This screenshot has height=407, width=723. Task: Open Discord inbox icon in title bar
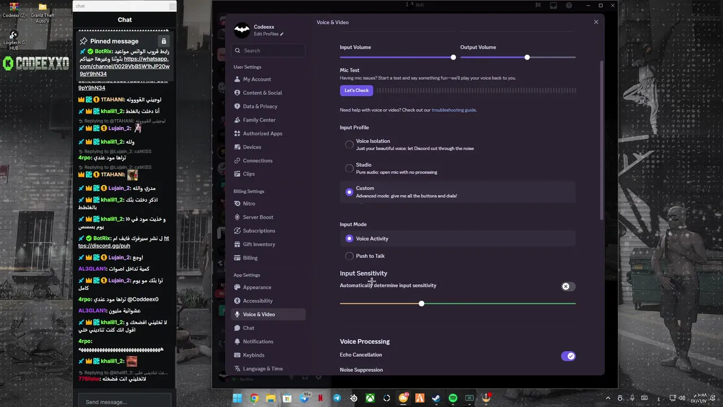(553, 6)
